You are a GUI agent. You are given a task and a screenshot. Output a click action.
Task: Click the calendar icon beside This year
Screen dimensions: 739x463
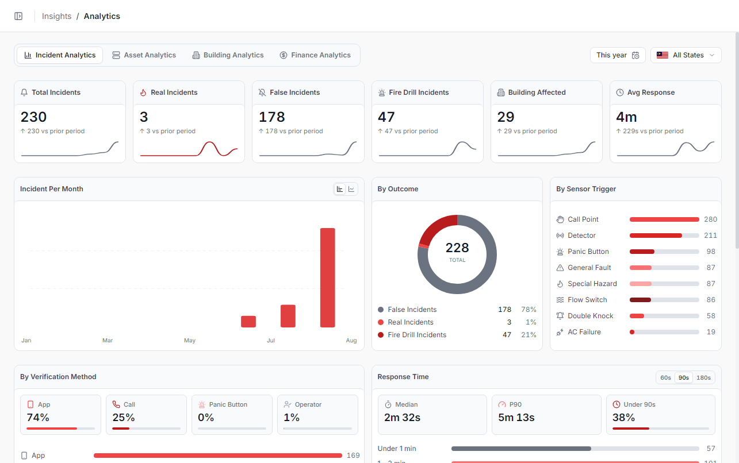click(635, 55)
